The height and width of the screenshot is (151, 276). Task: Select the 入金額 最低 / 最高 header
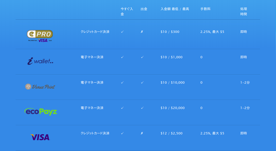tap(175, 9)
